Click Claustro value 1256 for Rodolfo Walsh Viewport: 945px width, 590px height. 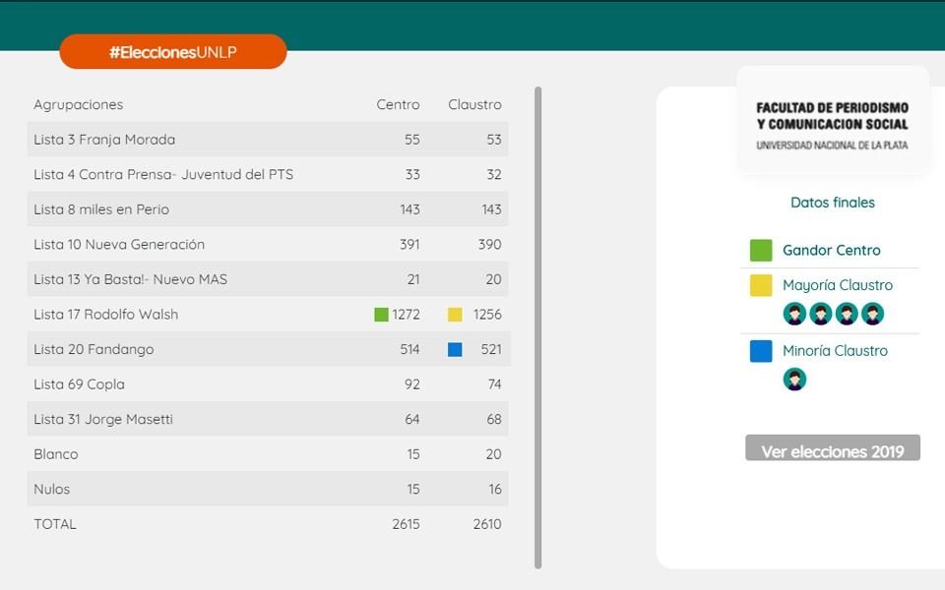click(487, 315)
